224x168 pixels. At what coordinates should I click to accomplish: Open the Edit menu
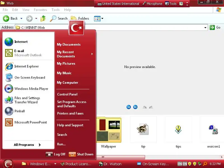point(15,10)
